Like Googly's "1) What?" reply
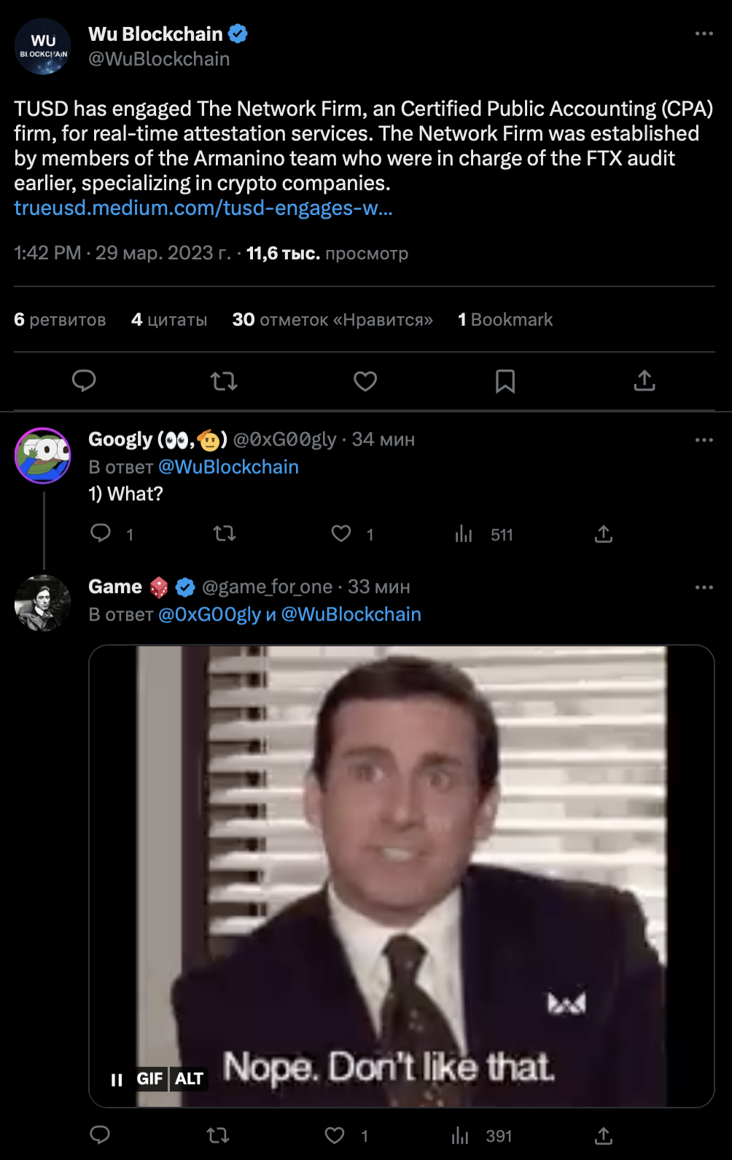Viewport: 732px width, 1160px height. pos(341,534)
